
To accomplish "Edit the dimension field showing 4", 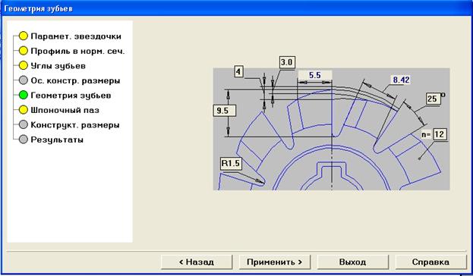I will click(238, 72).
